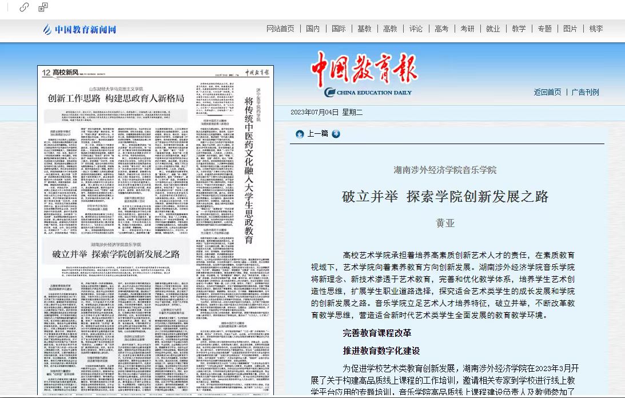The image size is (625, 398).
Task: Click section heading 完善教育课程改革
Action: point(377,333)
